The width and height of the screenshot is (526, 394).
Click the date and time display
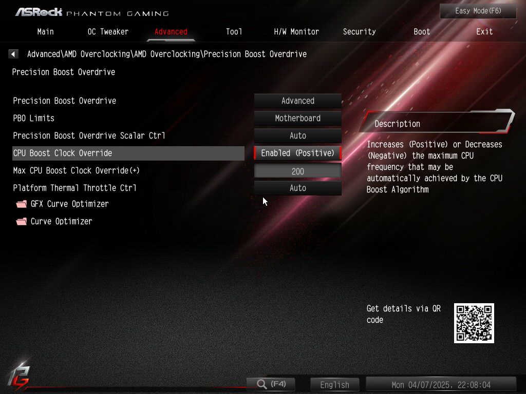[441, 385]
